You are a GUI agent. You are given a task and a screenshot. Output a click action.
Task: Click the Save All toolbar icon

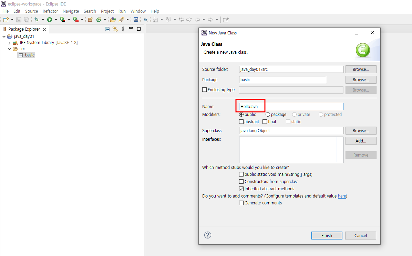click(x=27, y=20)
